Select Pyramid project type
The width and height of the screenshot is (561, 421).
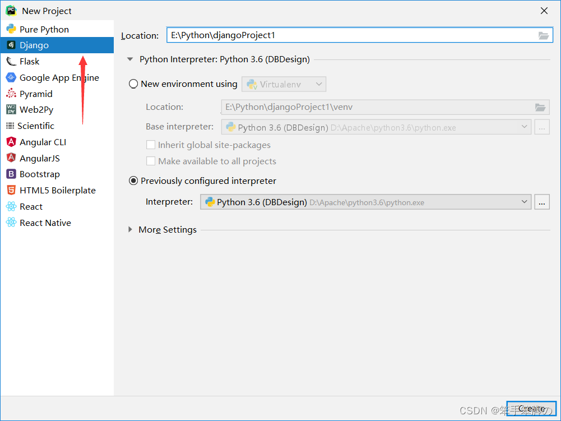57,94
